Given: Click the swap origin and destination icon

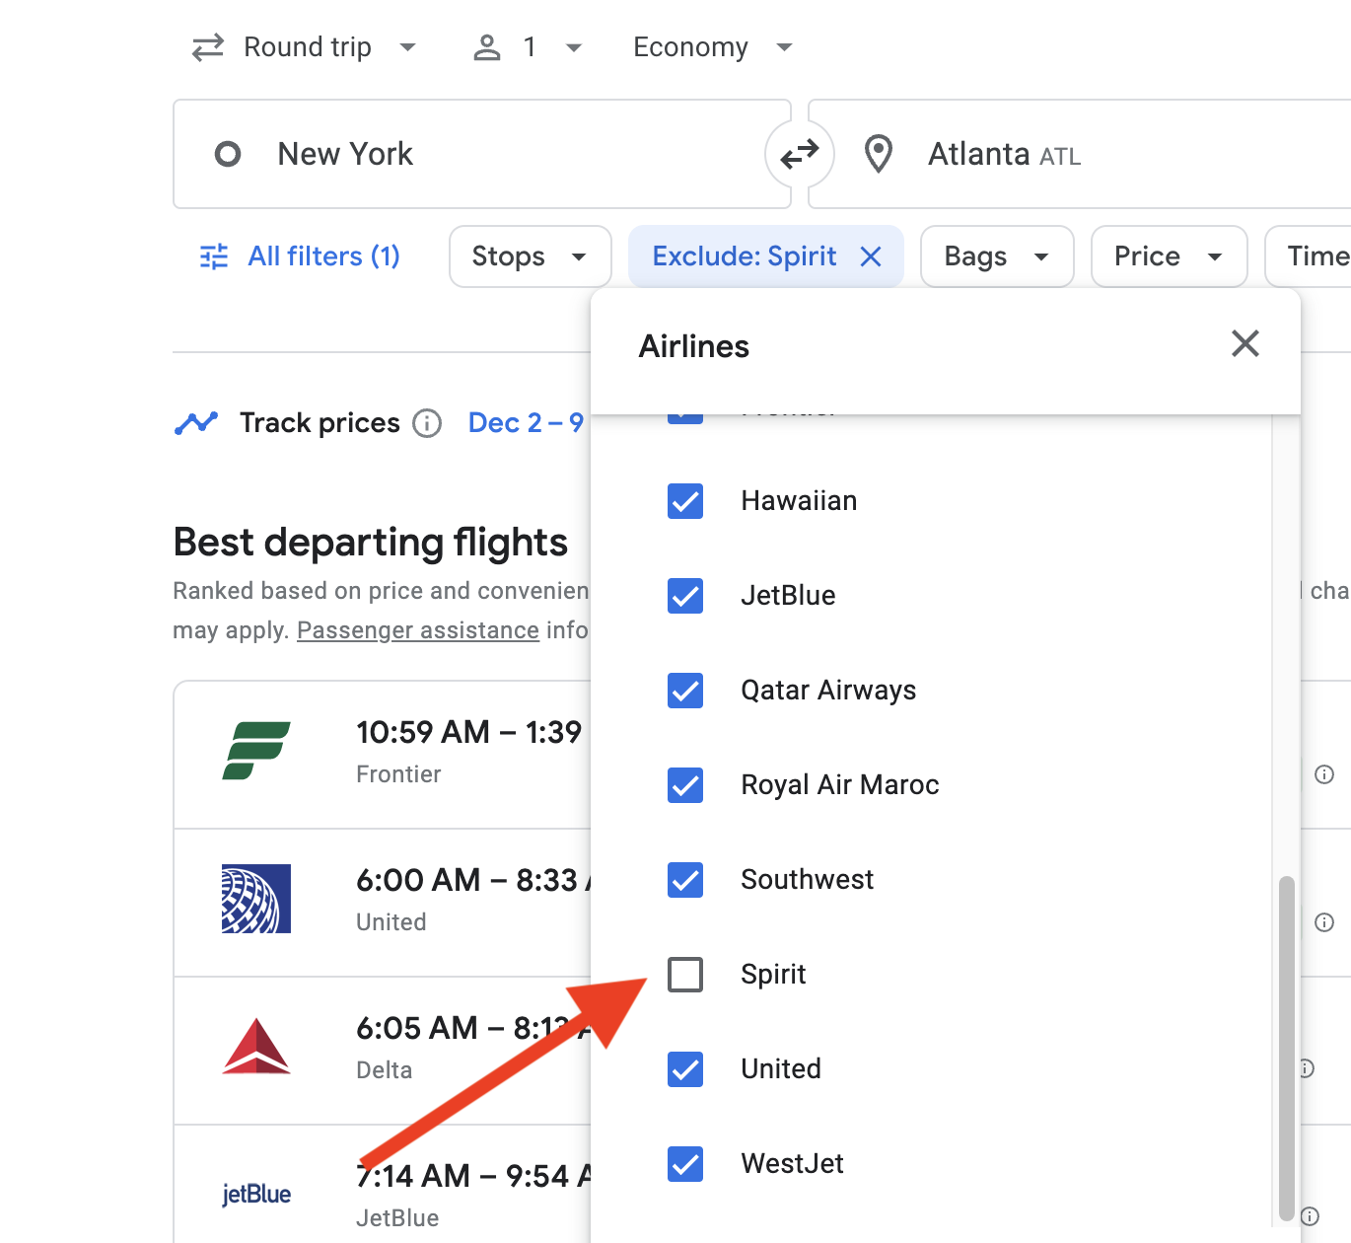Looking at the screenshot, I should coord(800,154).
